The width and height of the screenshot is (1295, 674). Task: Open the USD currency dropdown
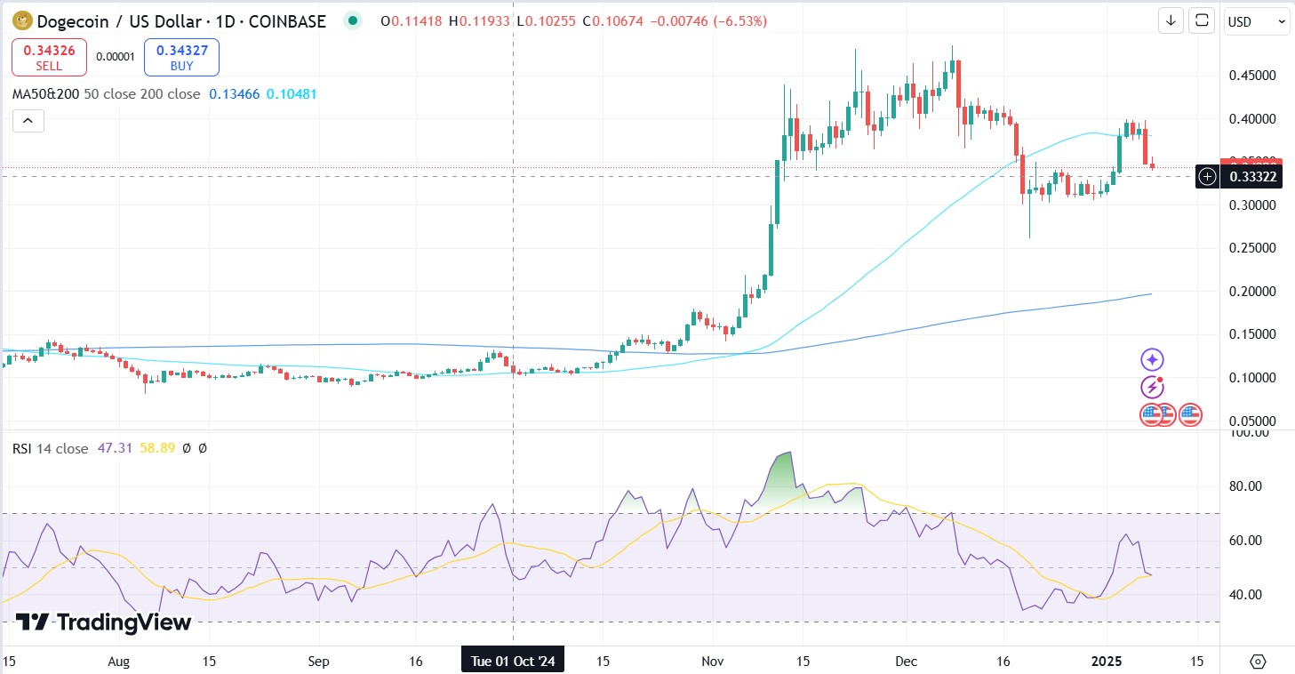[x=1256, y=20]
